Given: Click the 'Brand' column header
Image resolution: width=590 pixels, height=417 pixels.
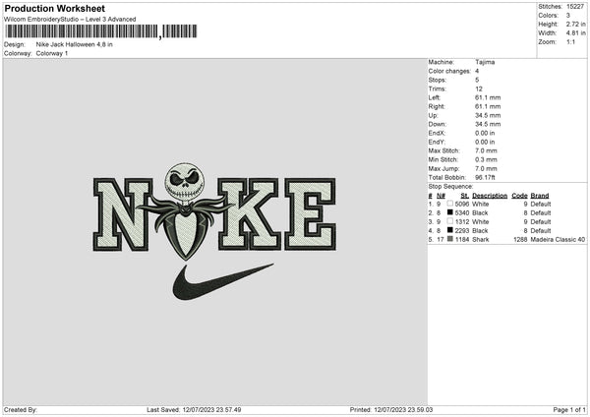Looking at the screenshot, I should 540,196.
